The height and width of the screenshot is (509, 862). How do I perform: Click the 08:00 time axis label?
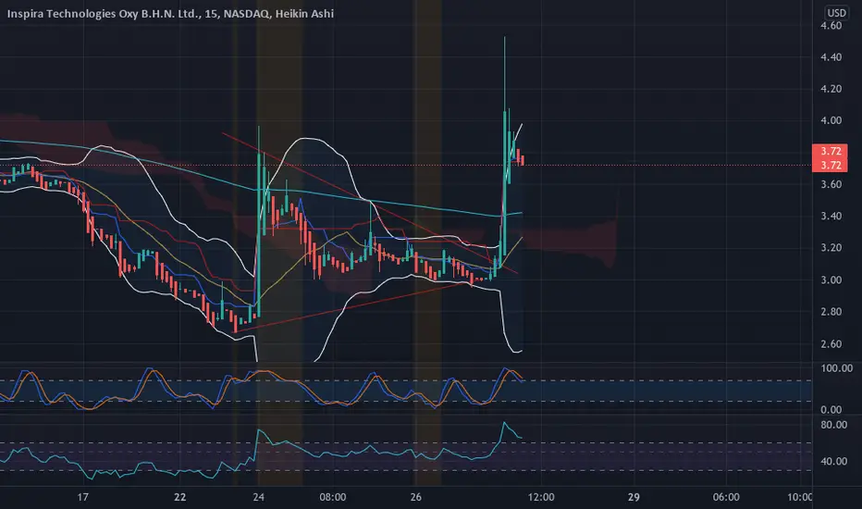tap(333, 497)
